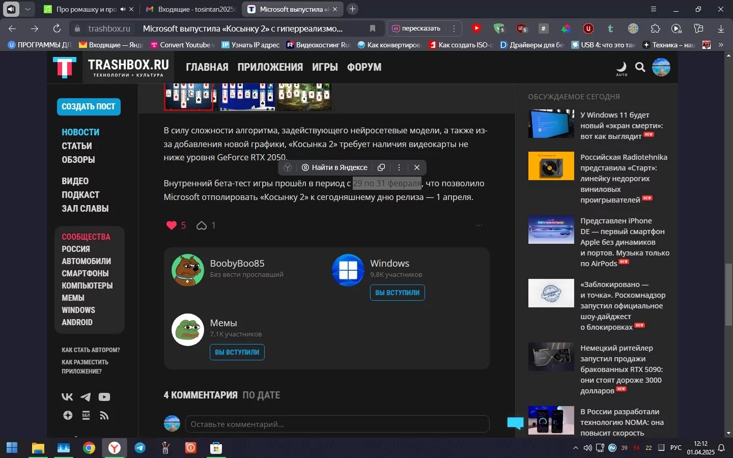The width and height of the screenshot is (733, 458).
Task: Change comment sorting via ПО ДАТЕ
Action: pyautogui.click(x=261, y=395)
